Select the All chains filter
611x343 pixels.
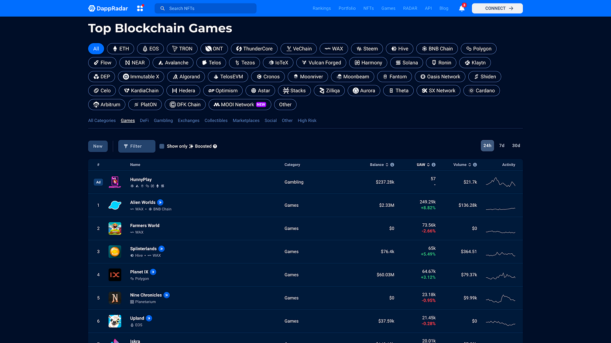(x=96, y=49)
